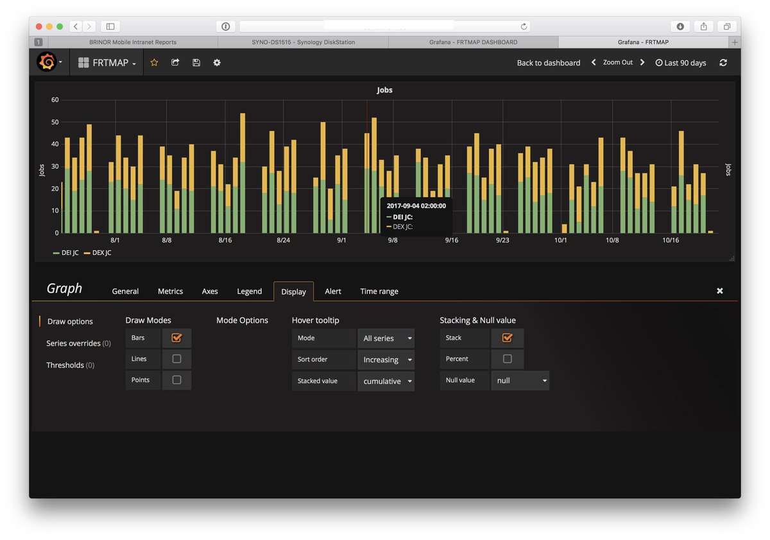
Task: Open Safari share menu
Action: (704, 26)
